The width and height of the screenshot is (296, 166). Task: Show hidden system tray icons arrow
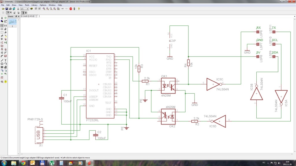[268, 163]
